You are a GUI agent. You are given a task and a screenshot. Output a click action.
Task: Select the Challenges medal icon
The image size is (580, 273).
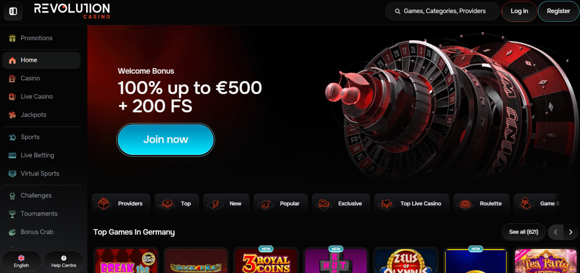tap(12, 195)
